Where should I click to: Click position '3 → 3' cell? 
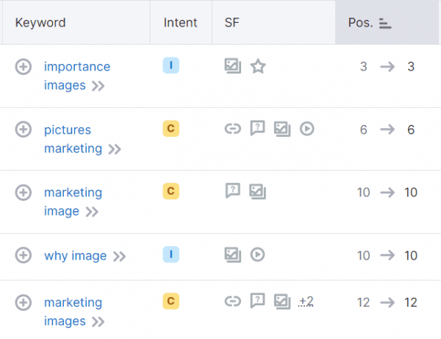[x=387, y=67]
